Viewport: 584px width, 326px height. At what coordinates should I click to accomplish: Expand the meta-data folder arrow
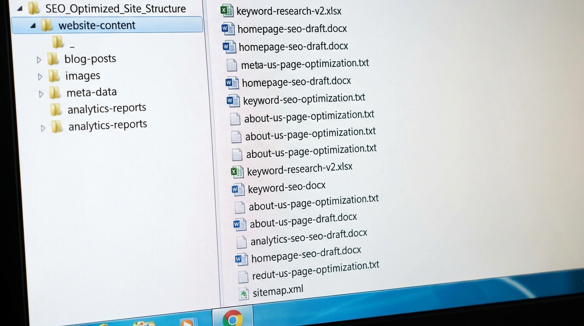click(41, 94)
